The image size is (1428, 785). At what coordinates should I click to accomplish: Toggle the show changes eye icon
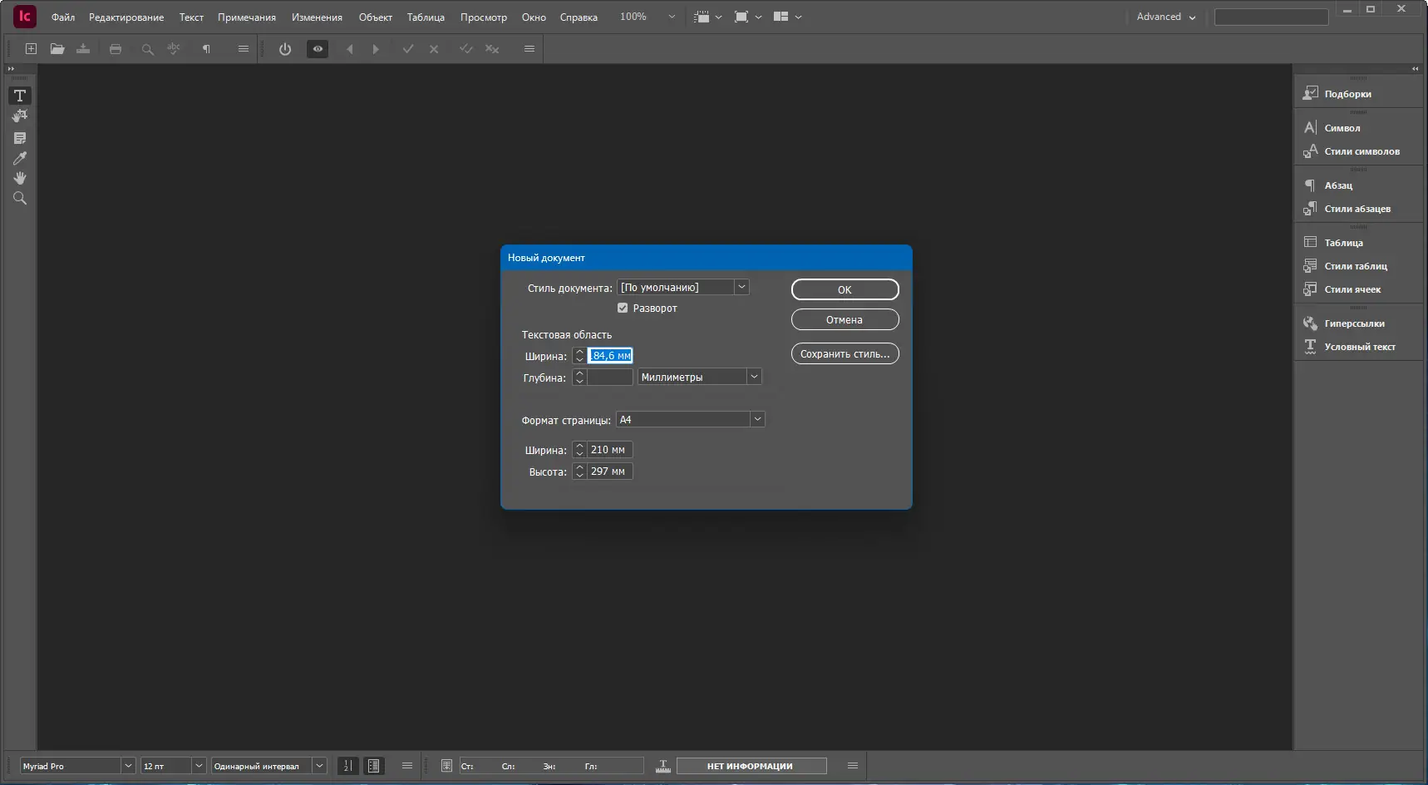coord(318,49)
